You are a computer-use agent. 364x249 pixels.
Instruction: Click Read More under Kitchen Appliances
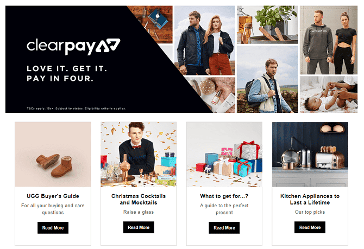tap(310, 227)
